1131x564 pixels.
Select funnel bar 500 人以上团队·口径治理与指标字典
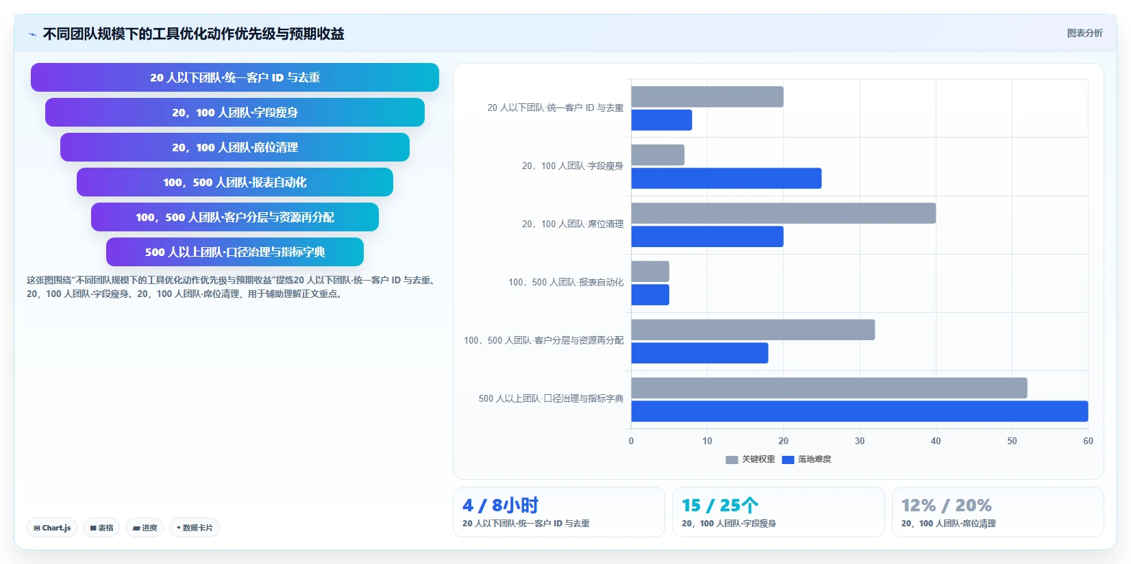point(235,252)
